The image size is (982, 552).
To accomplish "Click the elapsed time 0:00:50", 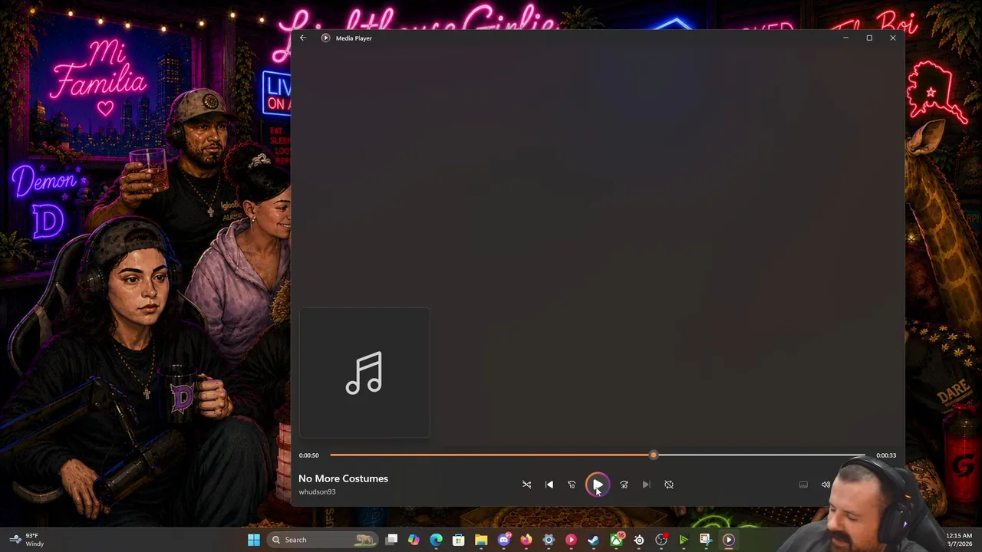I will point(308,455).
